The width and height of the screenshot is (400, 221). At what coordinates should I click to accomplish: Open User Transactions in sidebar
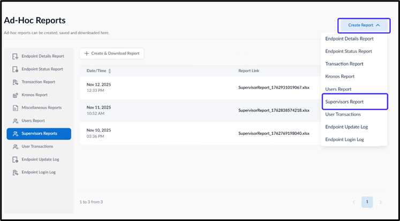point(39,147)
